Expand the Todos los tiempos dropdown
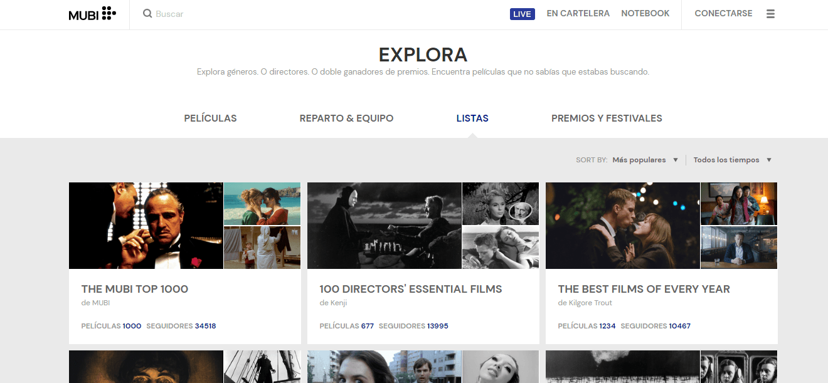 (x=732, y=160)
